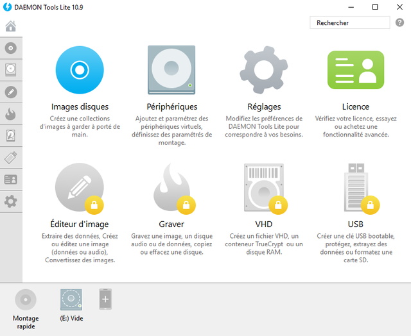Image resolution: width=411 pixels, height=336 pixels.
Task: Open the Licence heading
Action: [356, 107]
